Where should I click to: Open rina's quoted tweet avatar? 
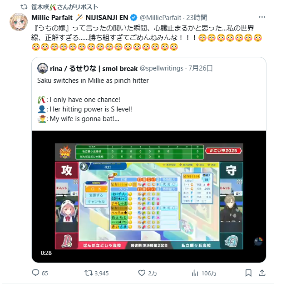pos(43,68)
